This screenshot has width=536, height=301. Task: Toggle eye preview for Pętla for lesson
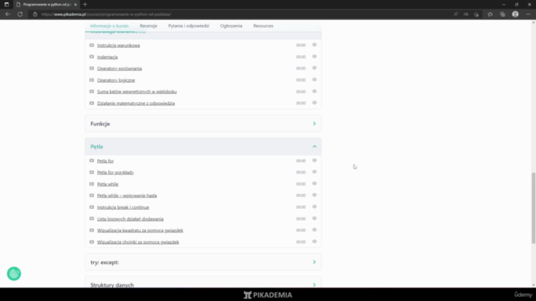314,161
